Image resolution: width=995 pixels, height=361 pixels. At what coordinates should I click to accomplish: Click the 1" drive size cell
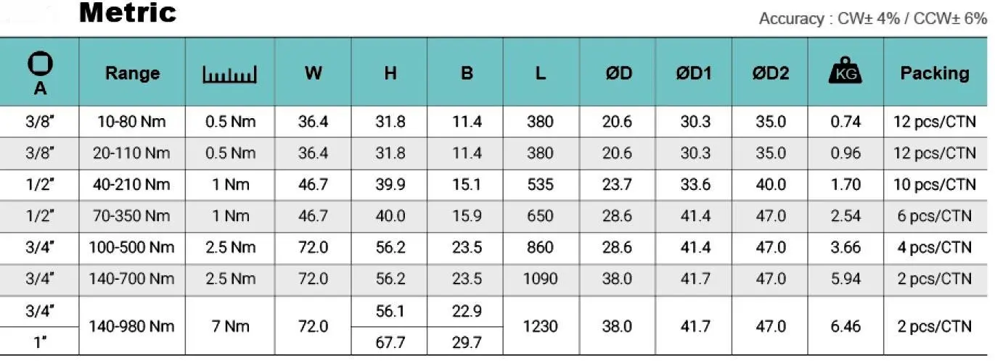(40, 342)
